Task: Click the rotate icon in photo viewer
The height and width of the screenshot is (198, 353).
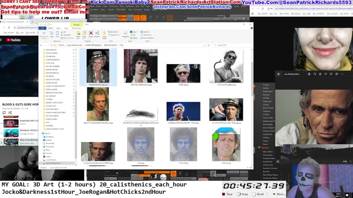Action: [x=315, y=74]
